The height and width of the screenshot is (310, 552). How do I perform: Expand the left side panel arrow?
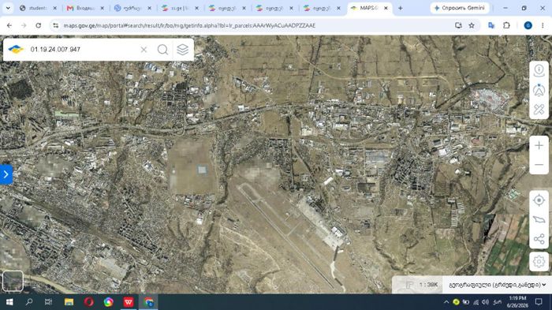6,174
